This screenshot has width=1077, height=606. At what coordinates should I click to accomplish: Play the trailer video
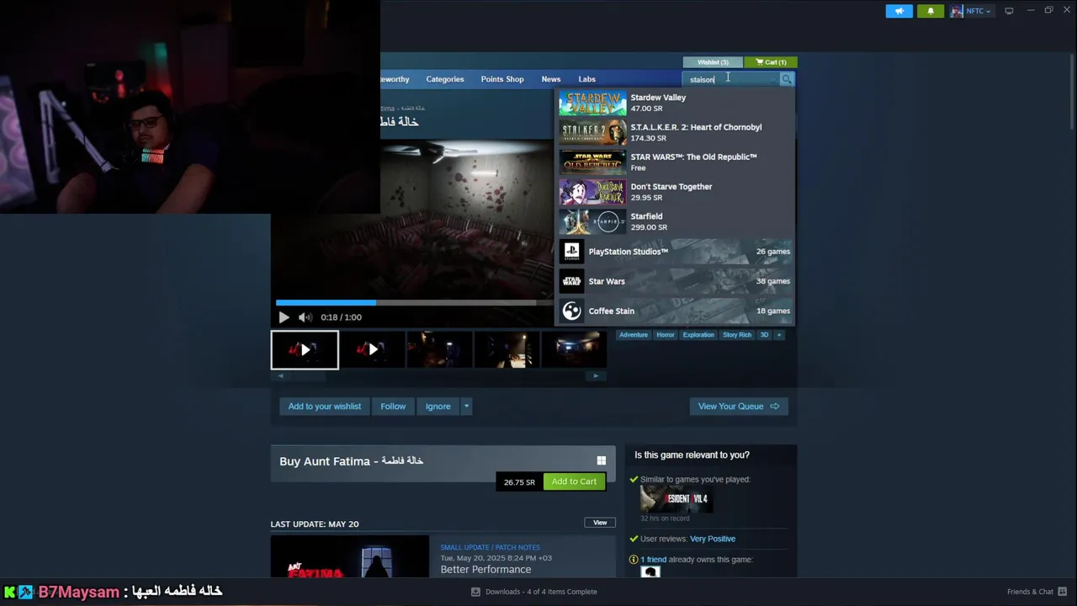pyautogui.click(x=284, y=317)
